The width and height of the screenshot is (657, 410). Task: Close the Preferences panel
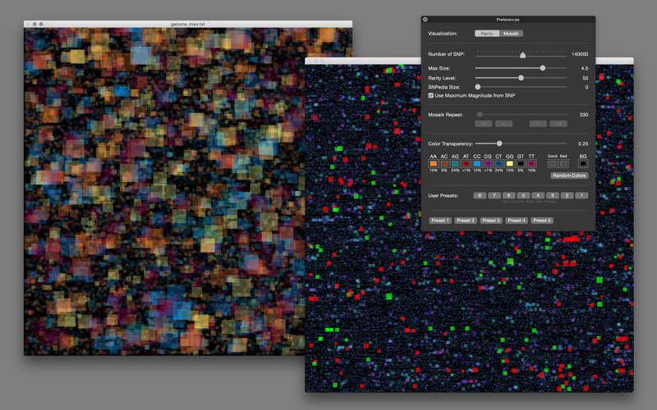425,19
